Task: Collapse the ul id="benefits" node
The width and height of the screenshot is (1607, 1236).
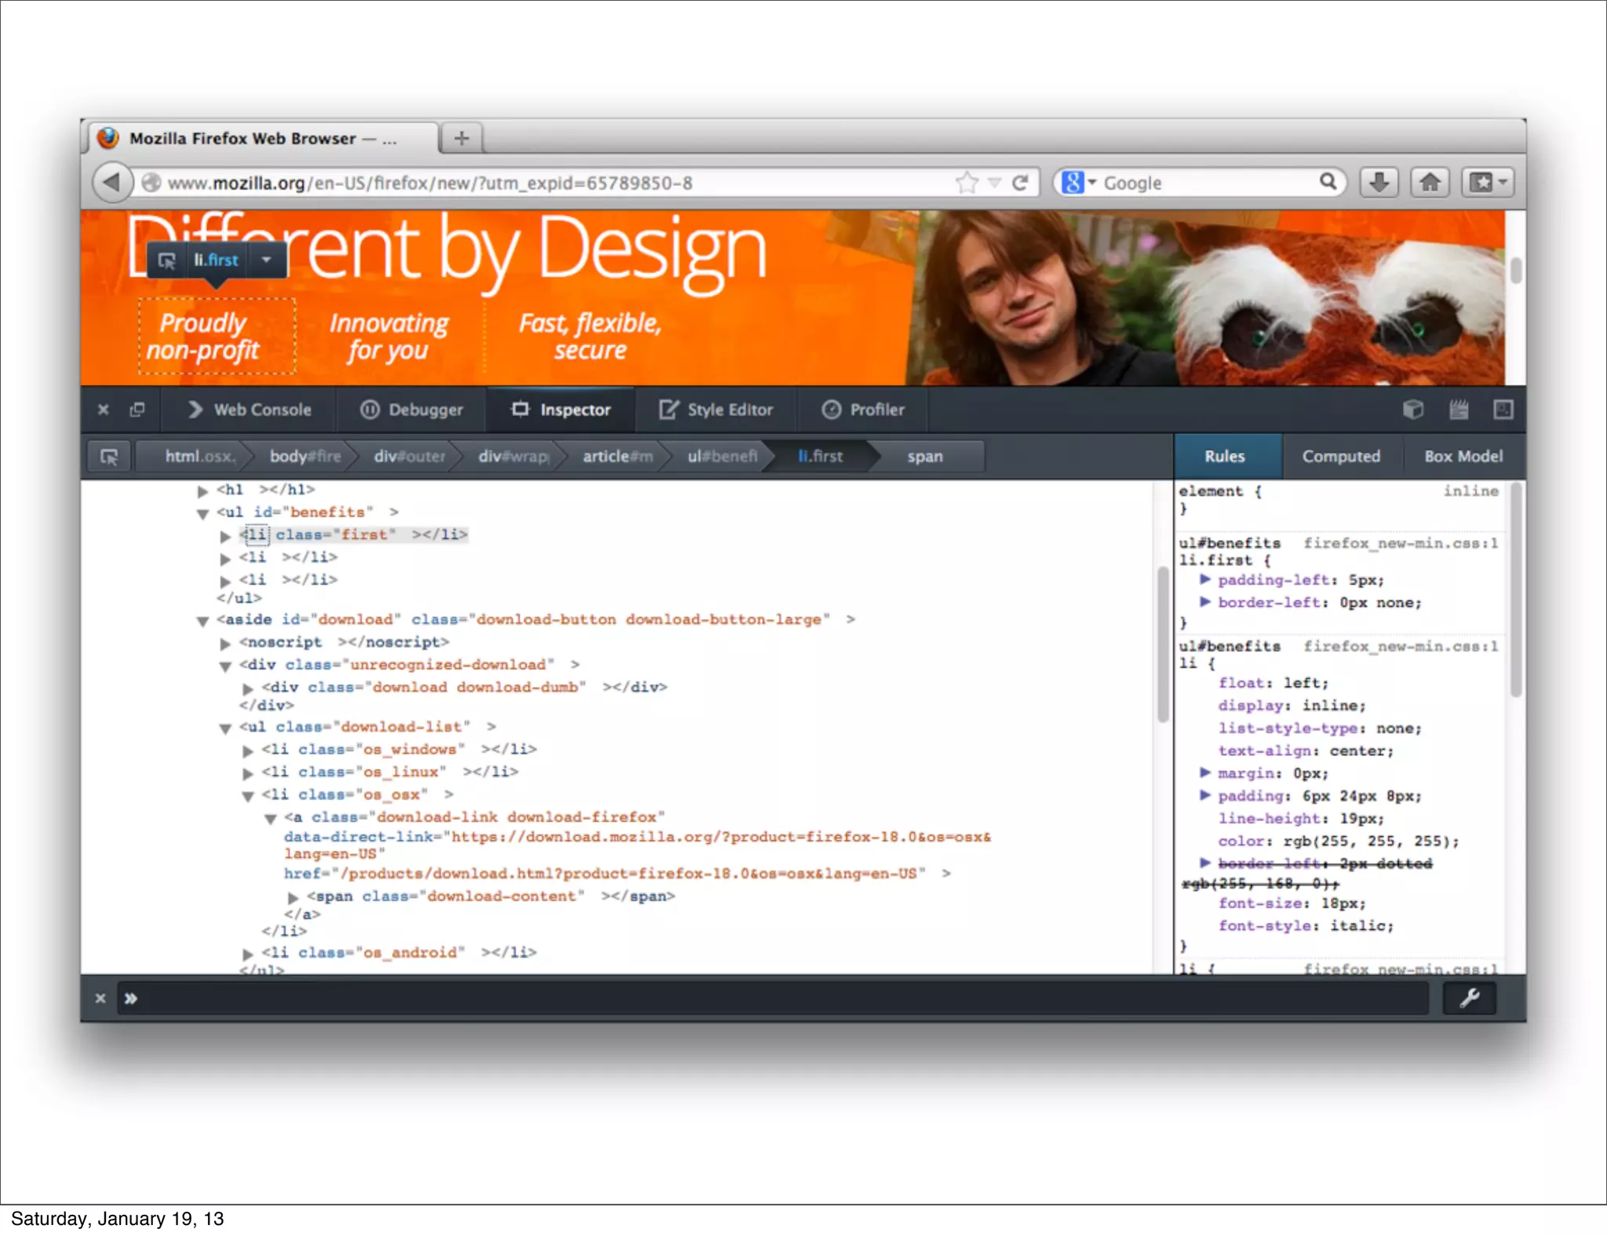Action: (202, 514)
